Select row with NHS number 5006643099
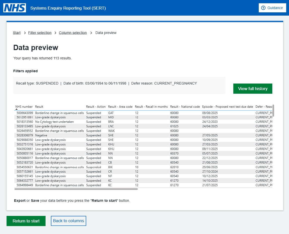This screenshot has height=234, width=289. click(x=25, y=113)
